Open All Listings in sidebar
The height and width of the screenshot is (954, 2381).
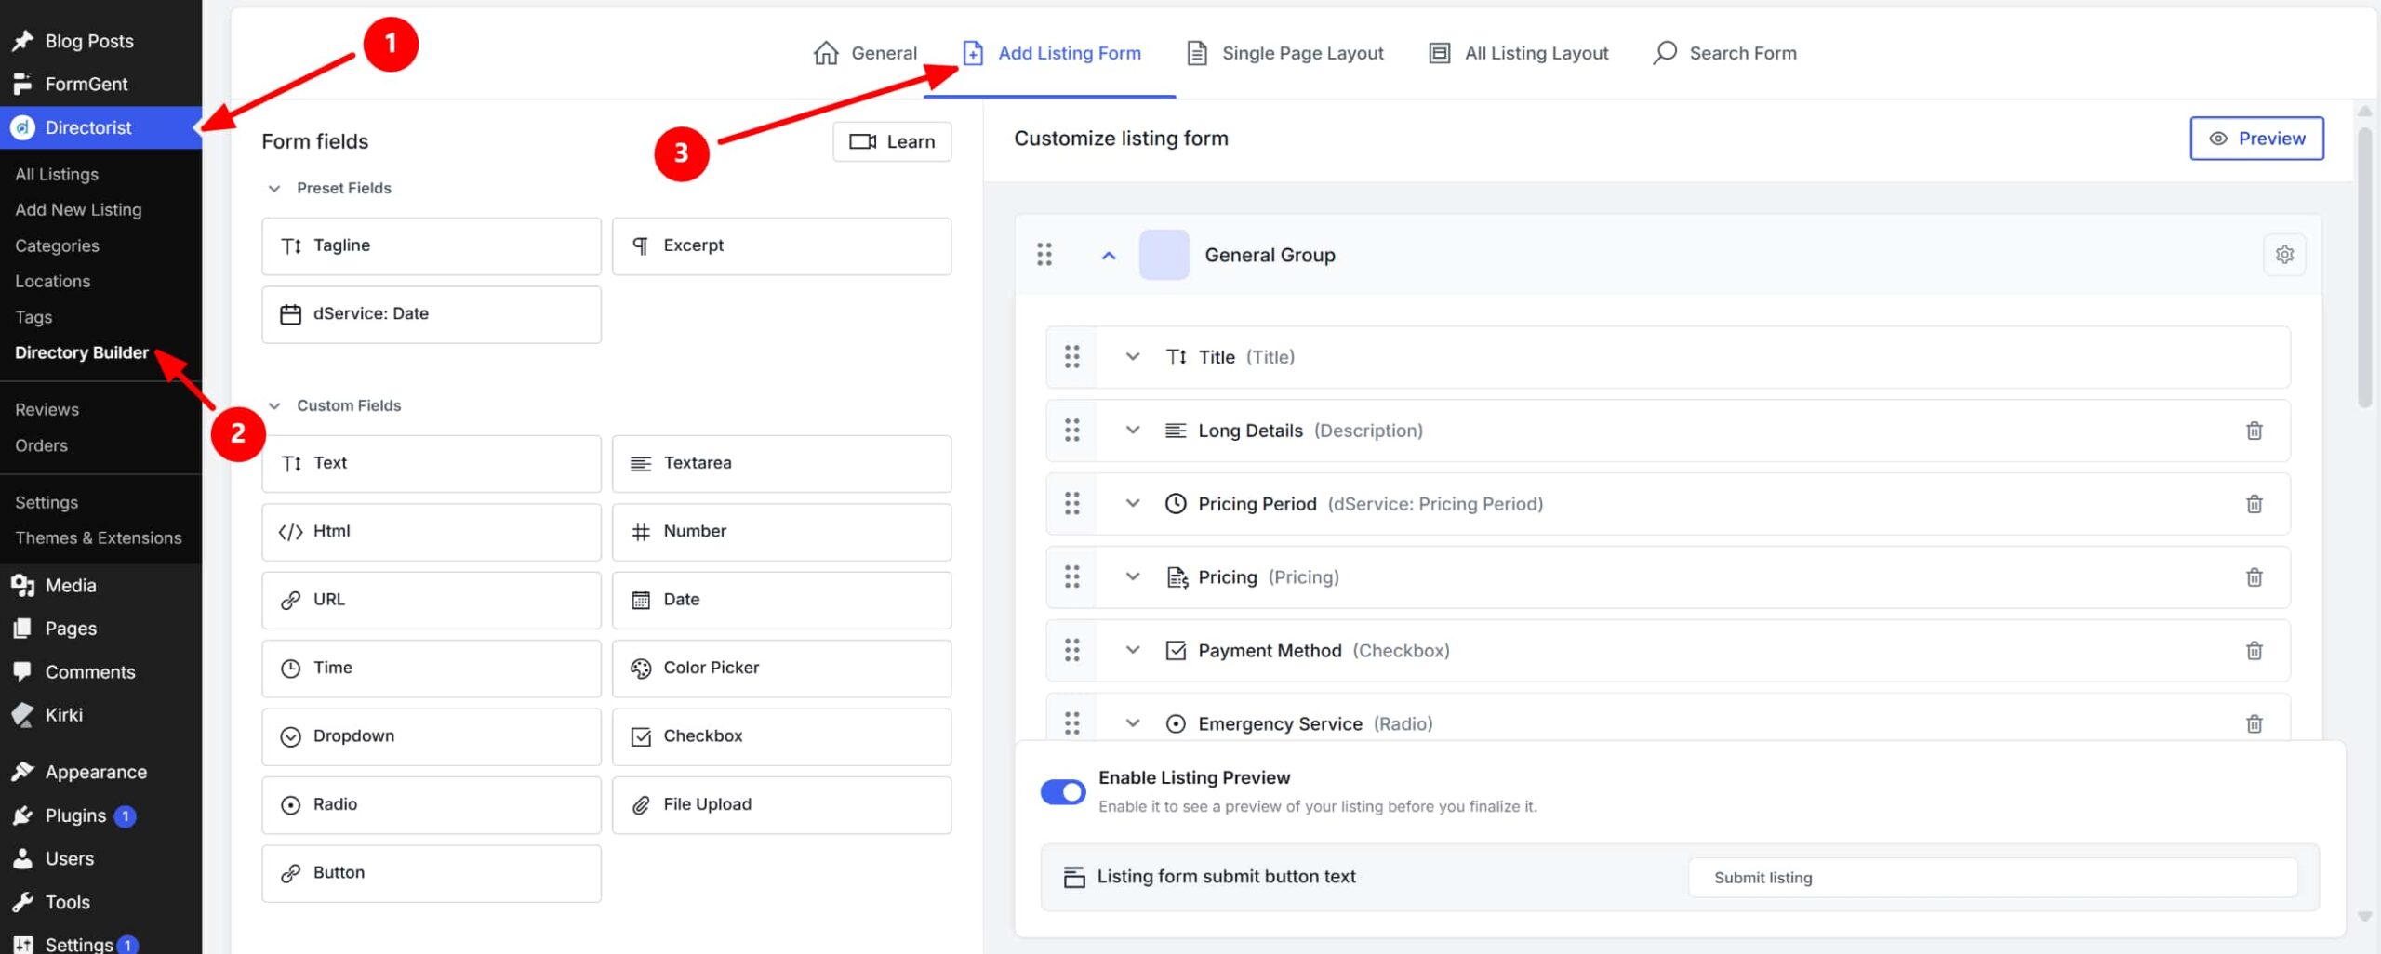click(x=57, y=175)
